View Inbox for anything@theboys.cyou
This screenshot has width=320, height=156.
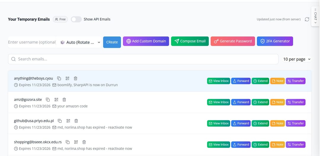pos(219,81)
